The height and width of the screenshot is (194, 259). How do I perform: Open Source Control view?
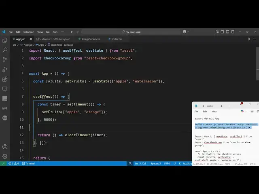click(x=5, y=59)
